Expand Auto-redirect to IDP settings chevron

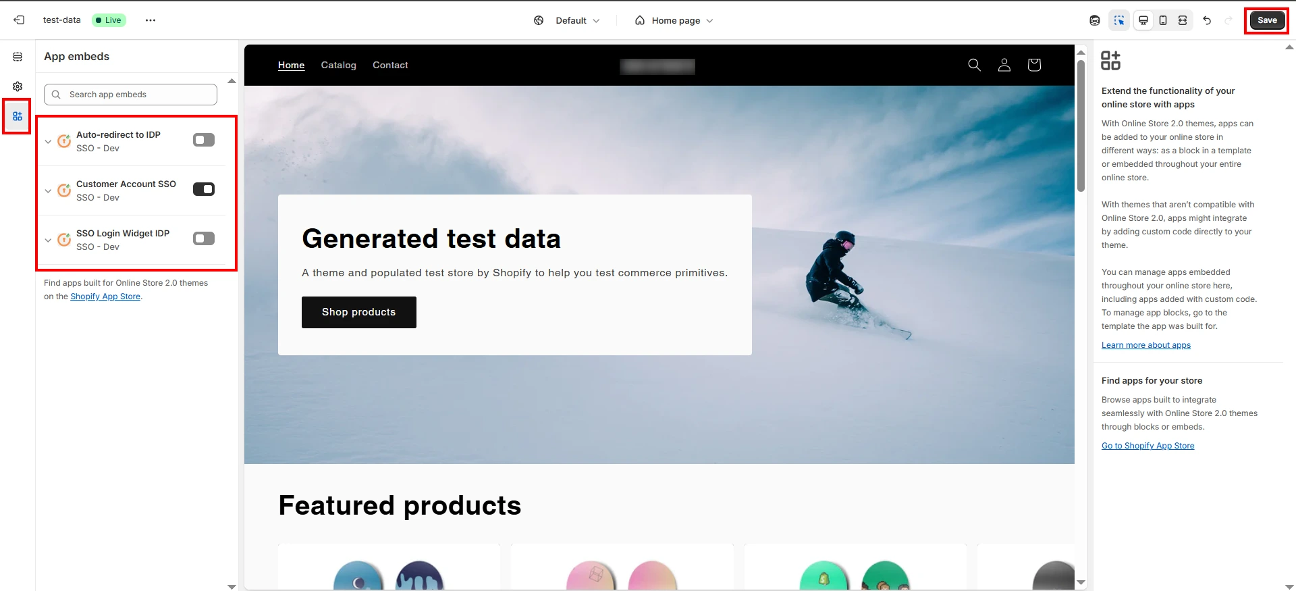click(x=48, y=142)
